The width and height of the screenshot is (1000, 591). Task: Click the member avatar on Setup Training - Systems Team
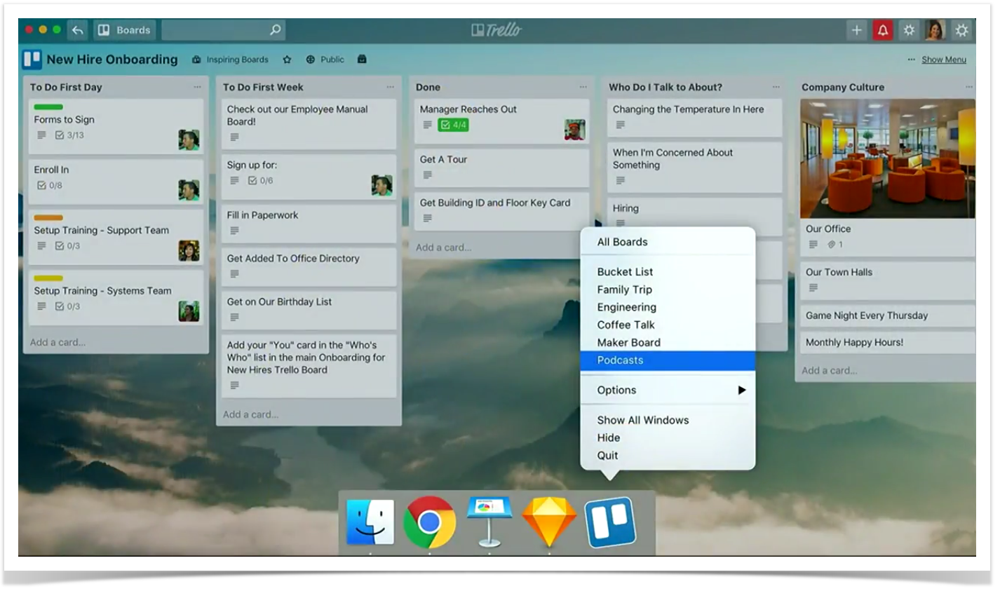(189, 311)
